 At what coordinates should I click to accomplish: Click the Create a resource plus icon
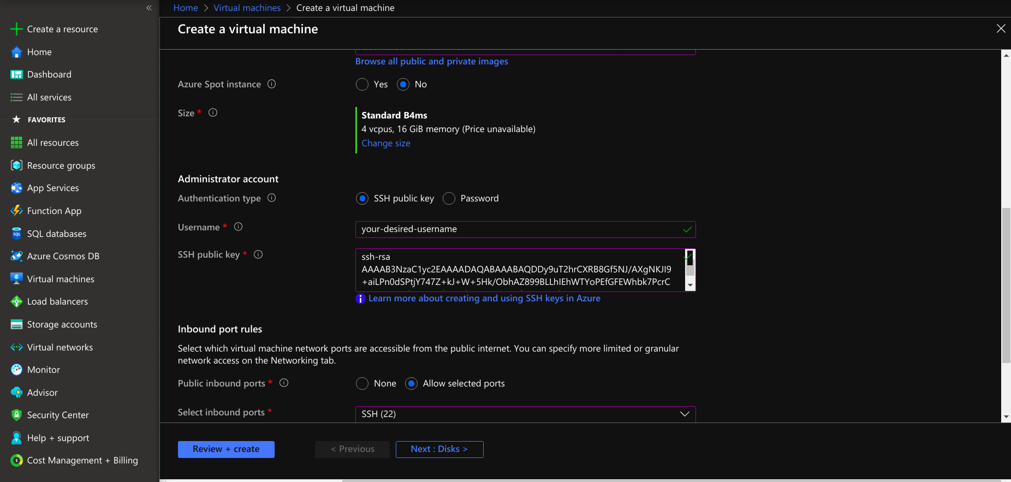coord(16,29)
